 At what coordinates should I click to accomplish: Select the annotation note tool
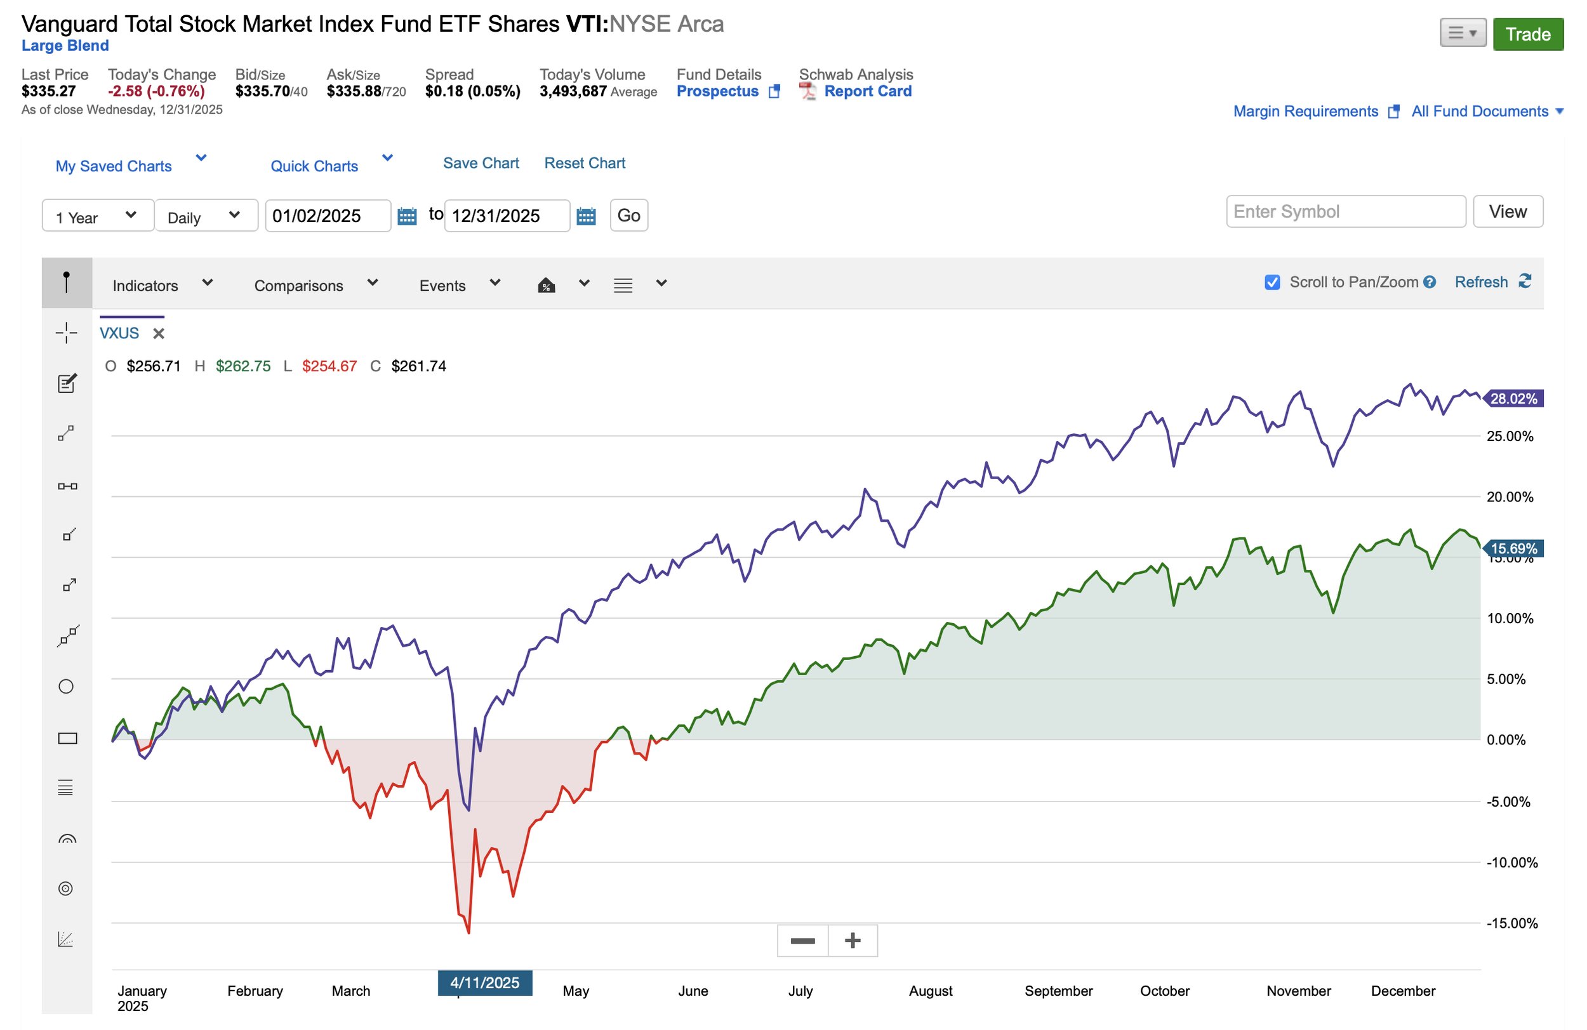66,383
